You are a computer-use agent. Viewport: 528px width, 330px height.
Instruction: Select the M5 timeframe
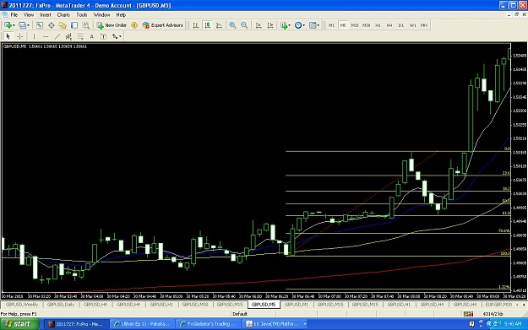[x=343, y=25]
